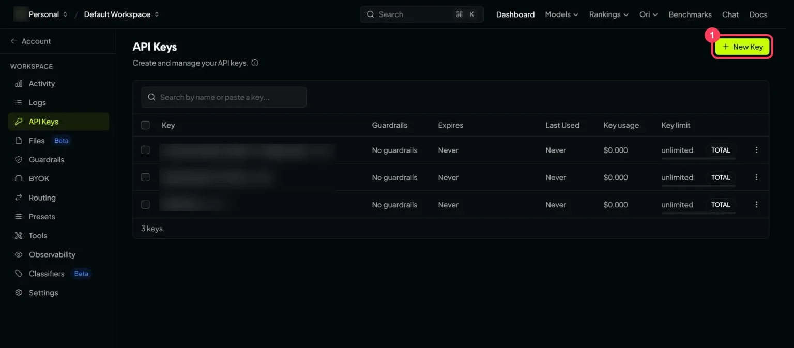
Task: Click the key limit progress bar in the third row
Action: click(698, 213)
